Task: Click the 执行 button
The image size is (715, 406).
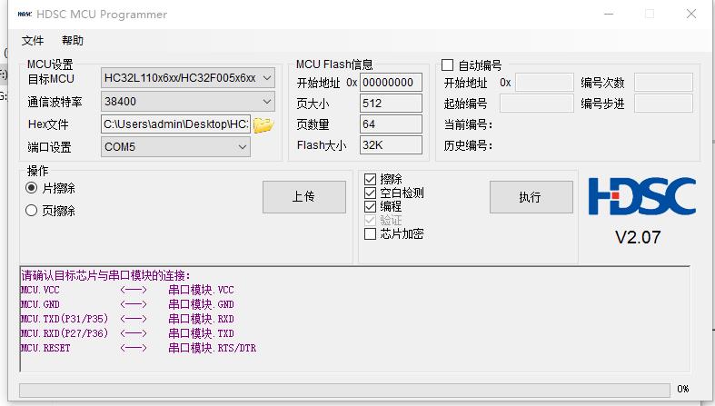Action: tap(531, 197)
